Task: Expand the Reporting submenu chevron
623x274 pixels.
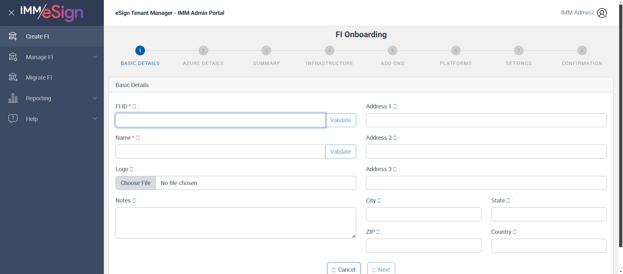Action: tap(95, 98)
